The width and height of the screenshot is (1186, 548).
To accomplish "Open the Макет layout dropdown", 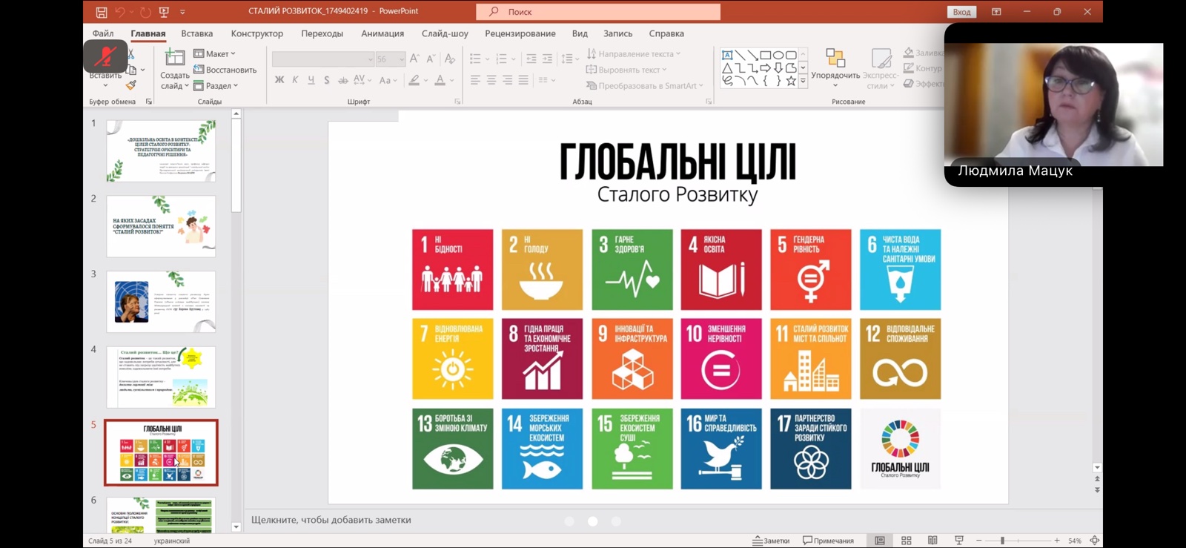I will (x=214, y=53).
